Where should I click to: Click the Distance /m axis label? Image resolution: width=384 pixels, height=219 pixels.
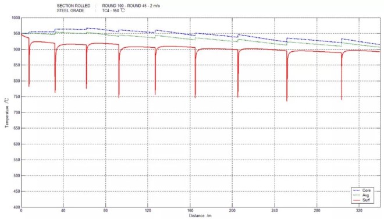coord(200,216)
